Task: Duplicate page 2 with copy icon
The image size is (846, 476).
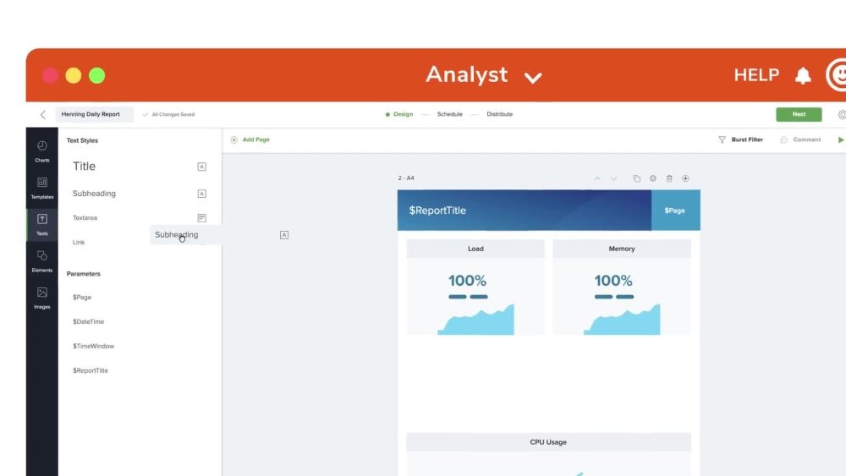Action: pos(637,178)
